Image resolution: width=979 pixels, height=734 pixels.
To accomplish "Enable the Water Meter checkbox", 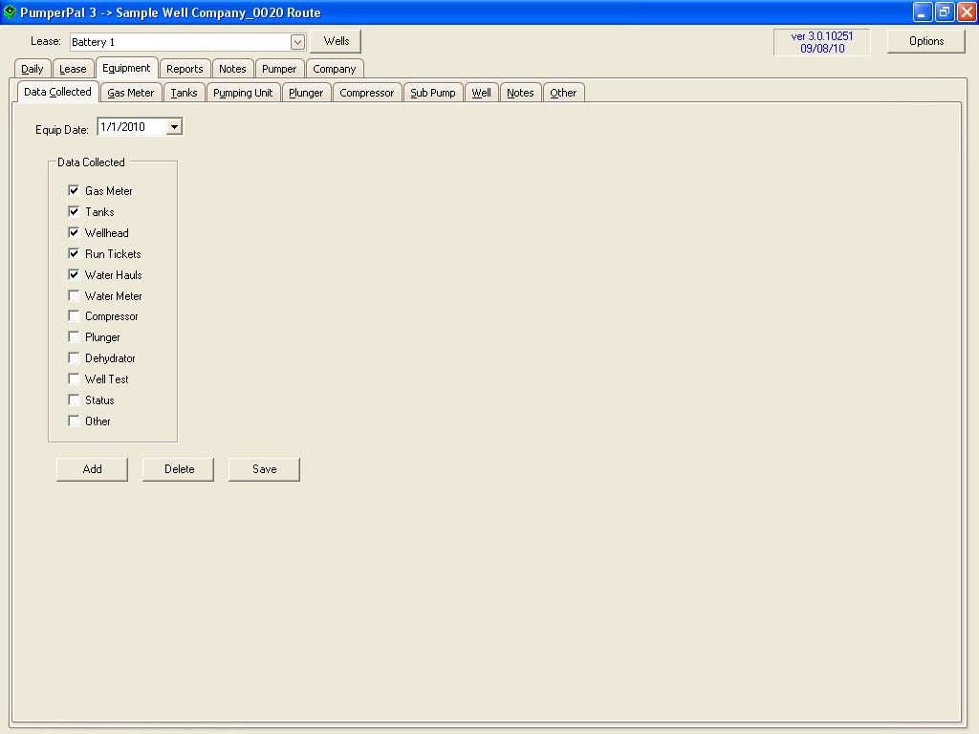I will click(74, 295).
